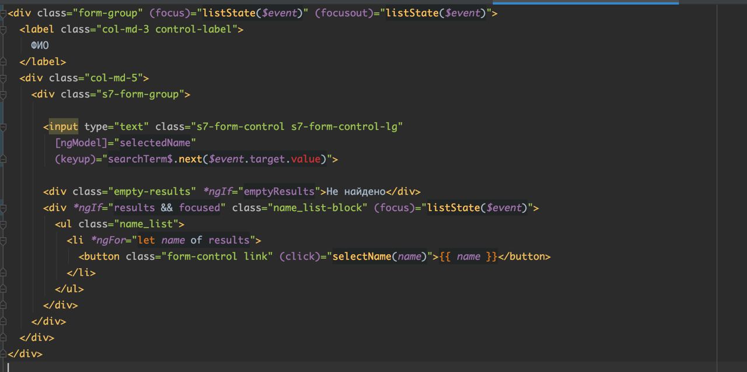Collapse the ul name_list fold marker
The image size is (747, 372).
point(4,224)
